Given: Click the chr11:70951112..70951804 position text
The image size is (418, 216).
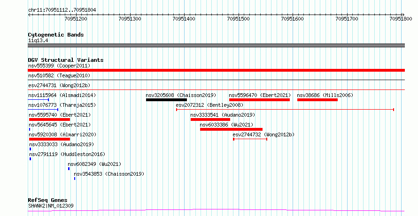Looking at the screenshot, I should (62, 10).
